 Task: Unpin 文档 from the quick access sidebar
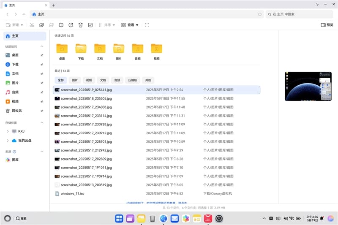point(41,74)
